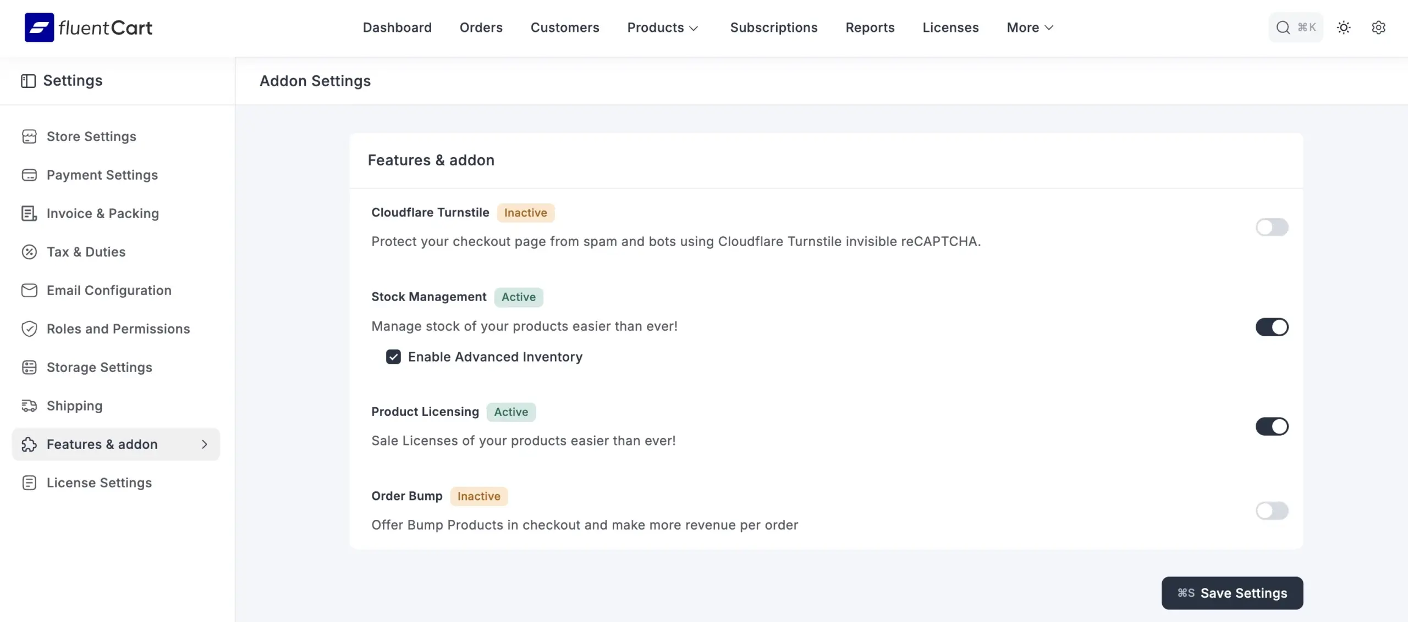1408x622 pixels.
Task: Expand Features & addon chevron
Action: tap(205, 444)
